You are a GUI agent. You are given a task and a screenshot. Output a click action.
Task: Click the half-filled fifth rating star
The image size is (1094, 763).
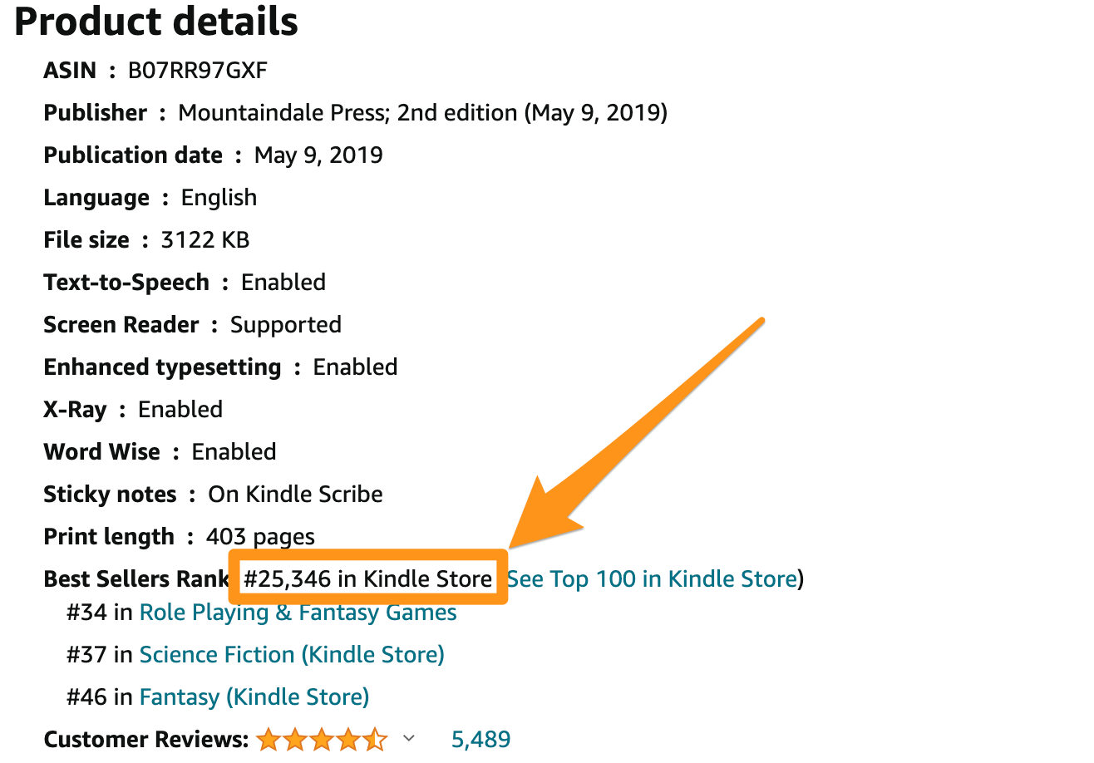375,739
